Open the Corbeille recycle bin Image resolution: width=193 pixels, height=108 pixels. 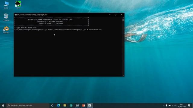(x=6, y=17)
